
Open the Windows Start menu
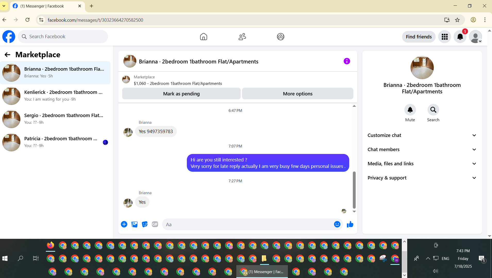pyautogui.click(x=5, y=258)
